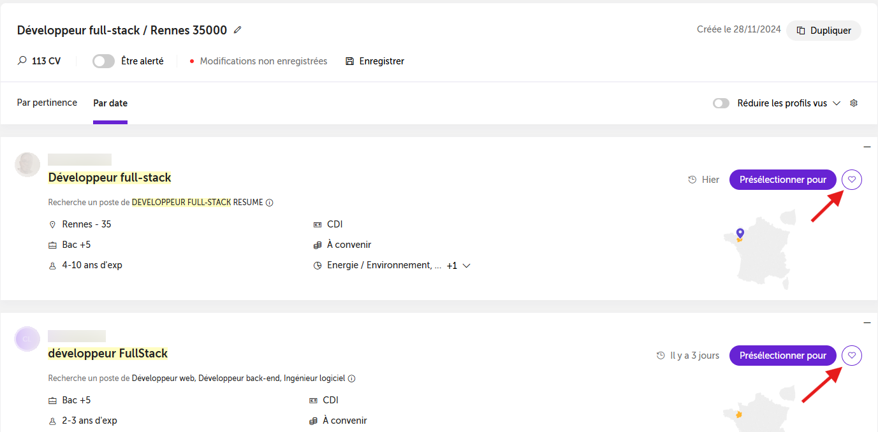878x432 pixels.
Task: Enable the Être alerté toggle
Action: (103, 61)
